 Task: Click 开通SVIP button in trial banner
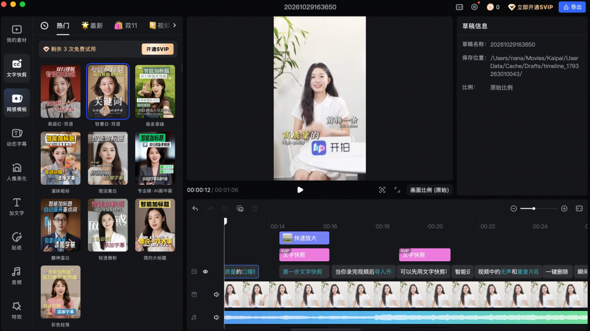158,50
